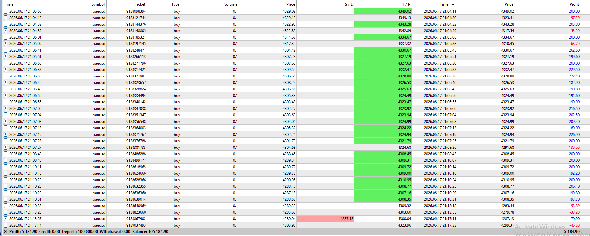
Task: Click the loss value -130.00
Action: pos(573,147)
